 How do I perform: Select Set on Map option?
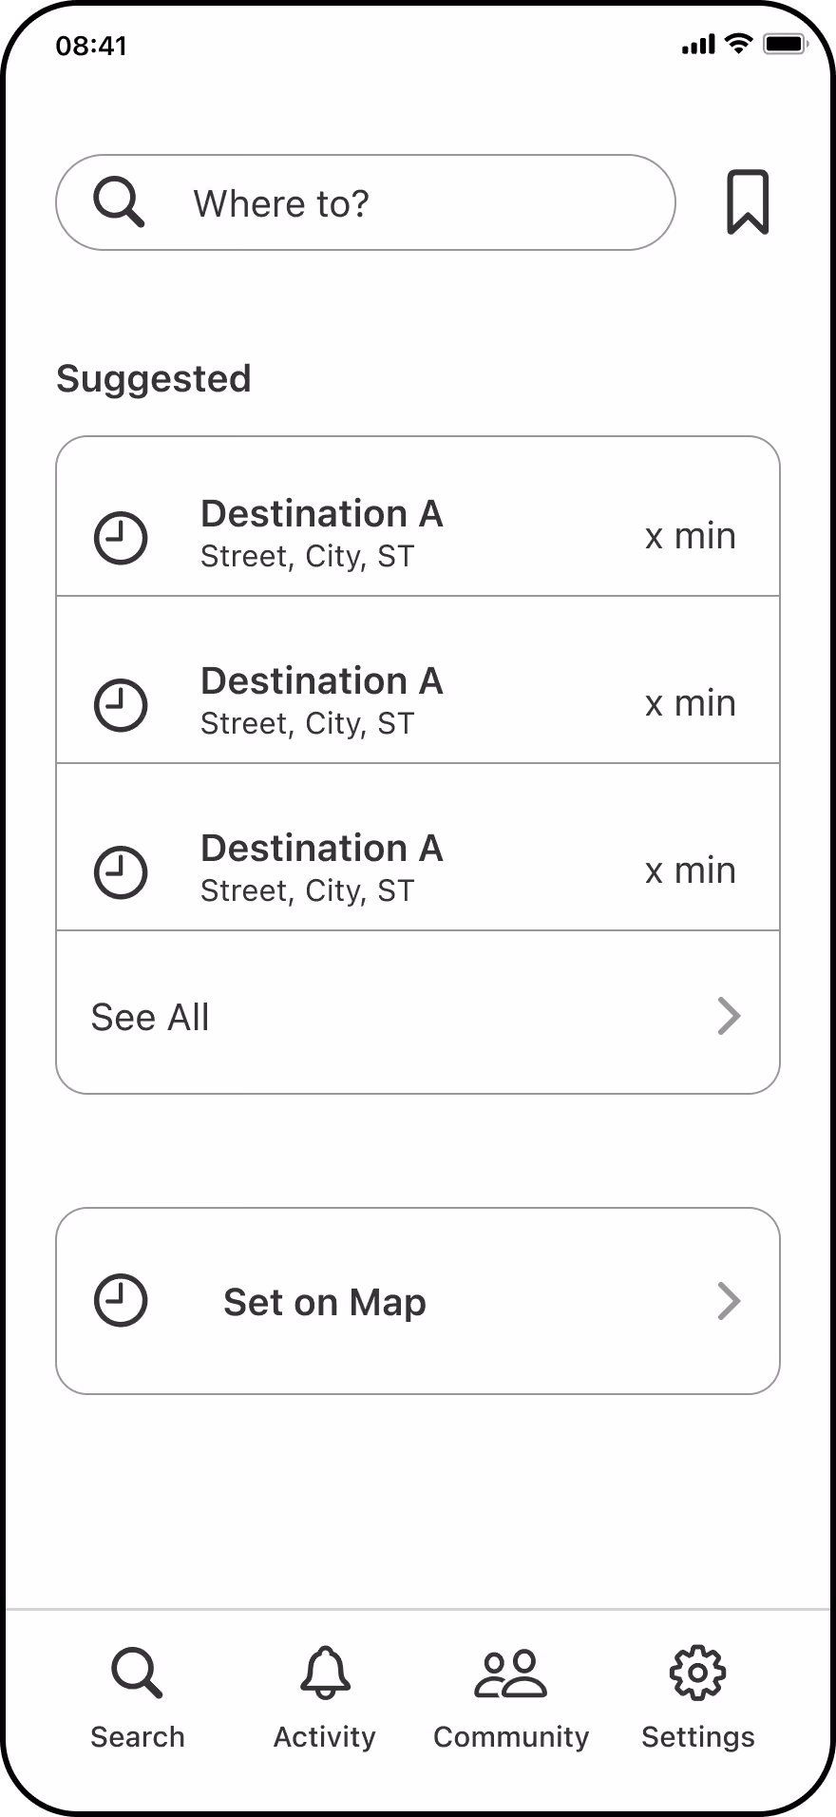point(418,1301)
